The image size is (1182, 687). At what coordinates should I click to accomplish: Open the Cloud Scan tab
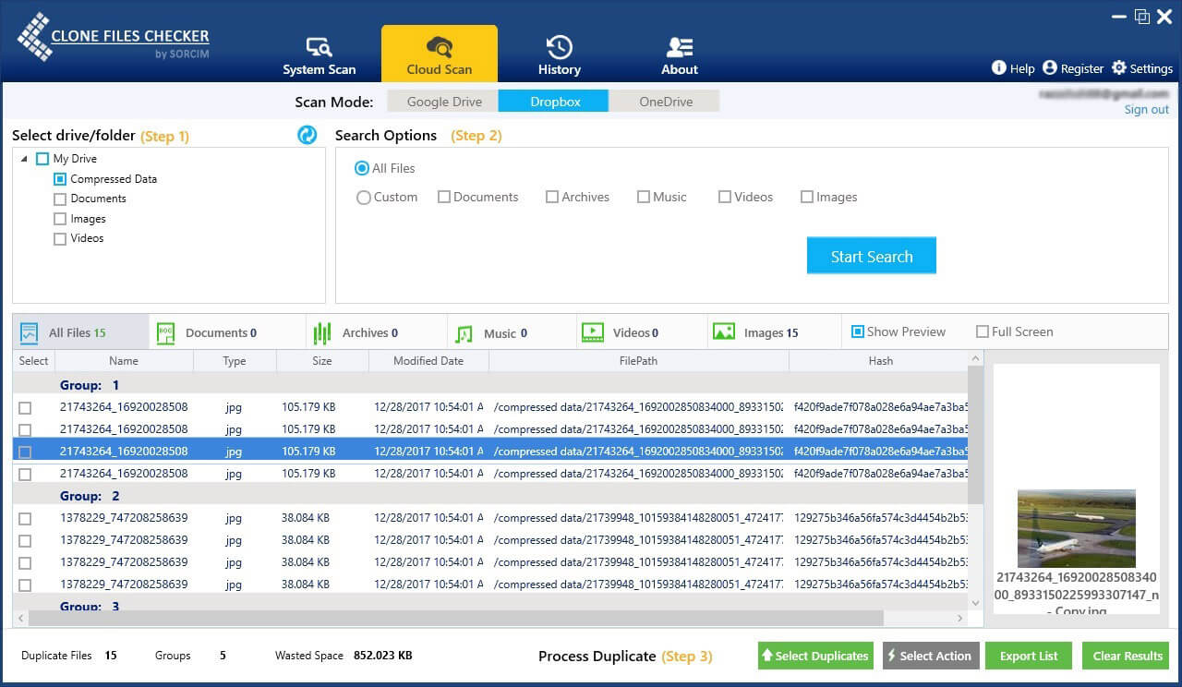pos(440,54)
